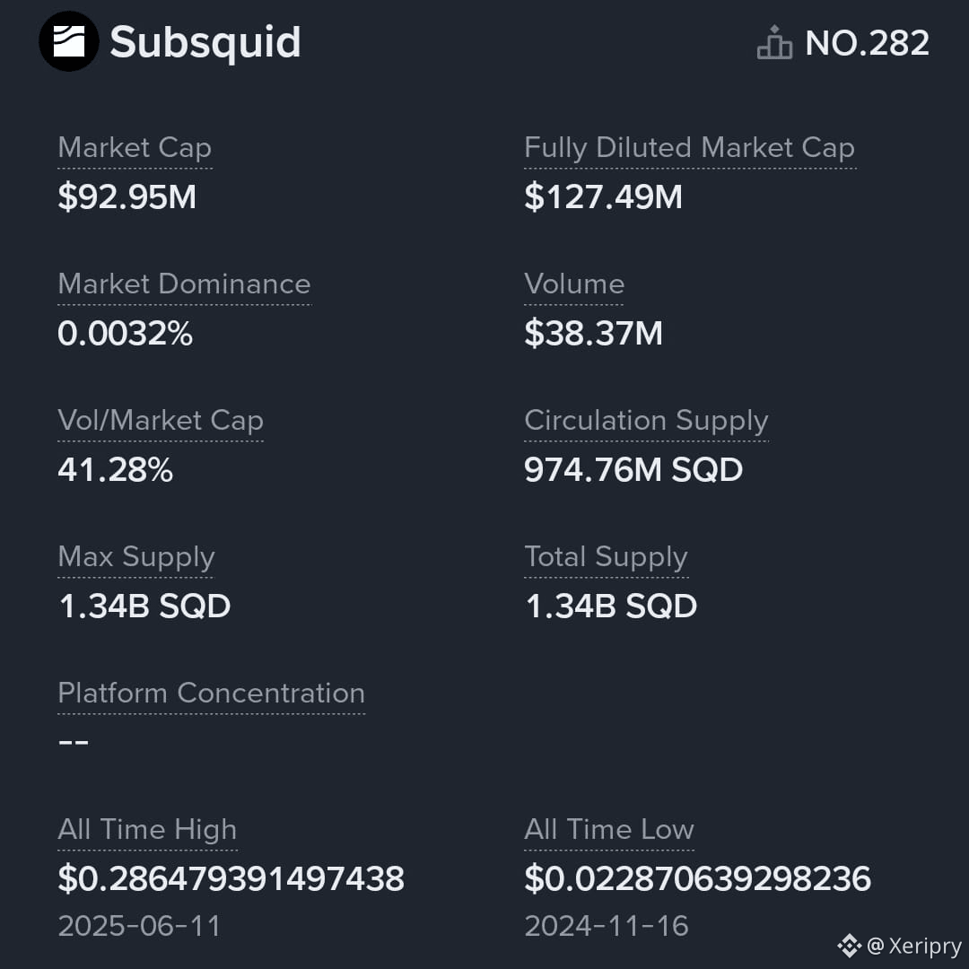Select the 974.76M SQD supply value
969x969 pixels.
tap(633, 469)
